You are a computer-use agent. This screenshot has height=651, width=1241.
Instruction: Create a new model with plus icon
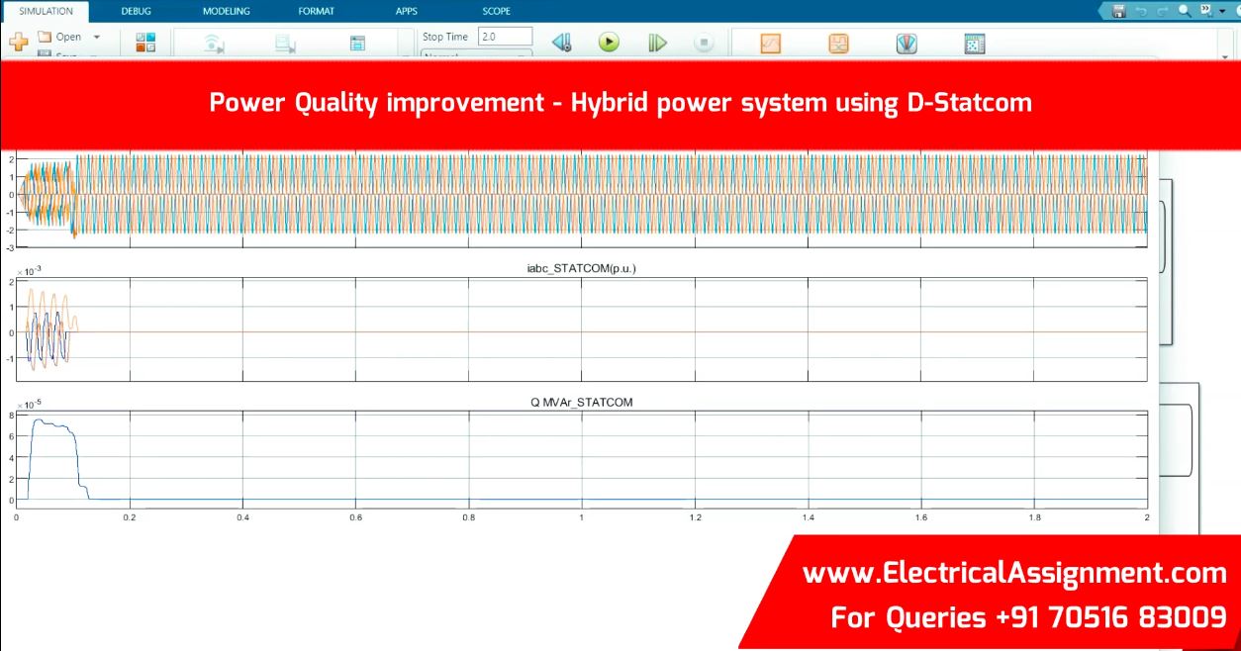tap(19, 43)
